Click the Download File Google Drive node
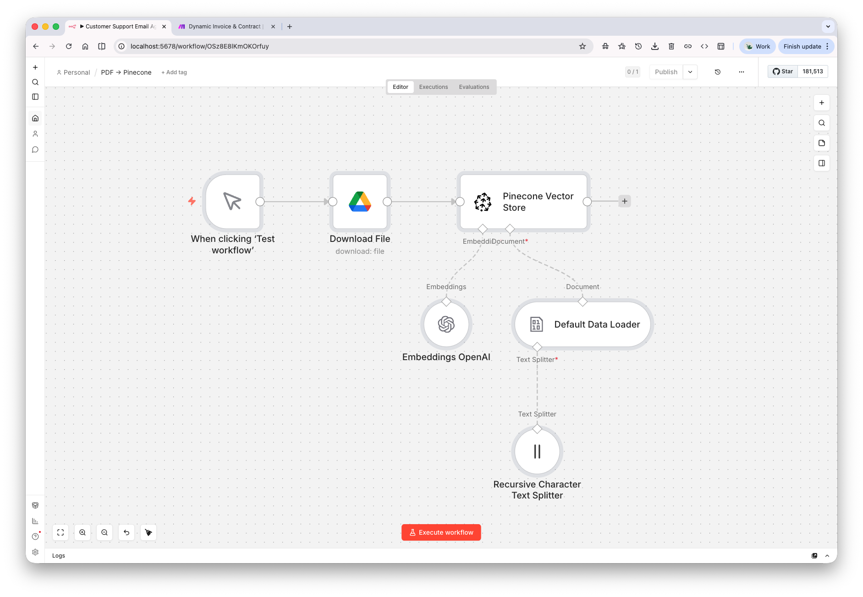The image size is (863, 597). pos(360,202)
